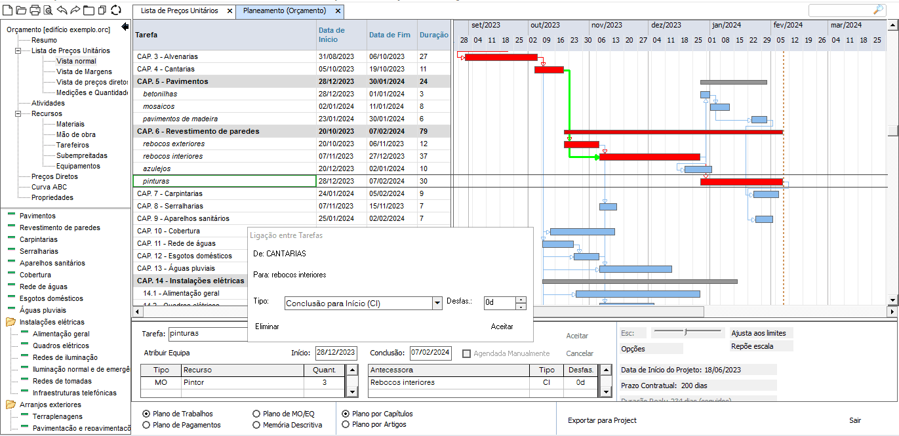Select the Plano de Trabalhos radio button

[x=146, y=414]
